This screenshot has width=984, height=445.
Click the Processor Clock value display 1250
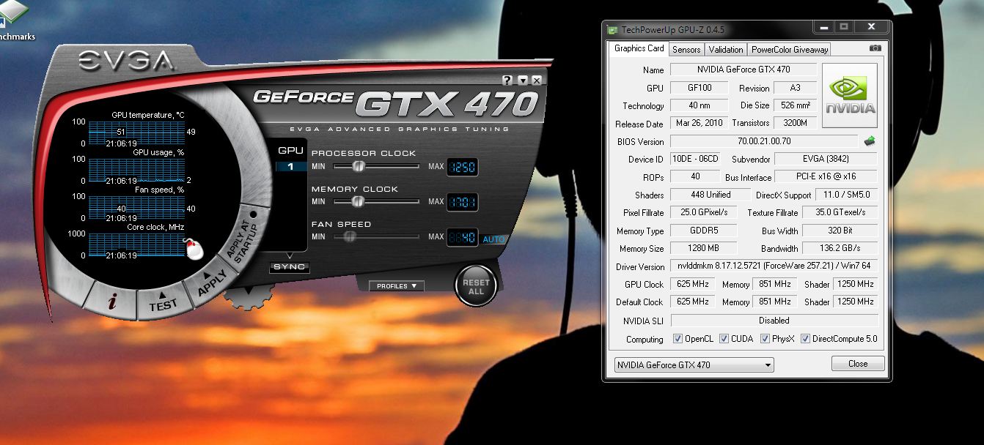tap(463, 167)
